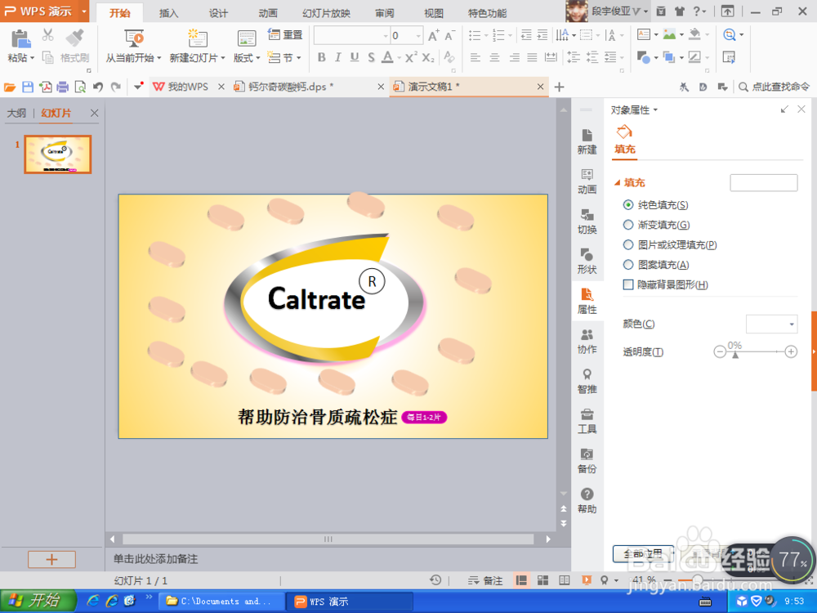Click add slide plus button below thumbnails

51,559
